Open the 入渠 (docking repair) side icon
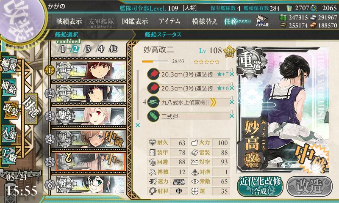The height and width of the screenshot is (203, 339). pyautogui.click(x=9, y=134)
